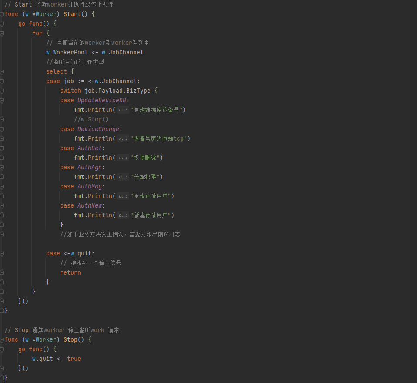Place cursor on the 'return' keyword
417x383 pixels.
point(71,273)
